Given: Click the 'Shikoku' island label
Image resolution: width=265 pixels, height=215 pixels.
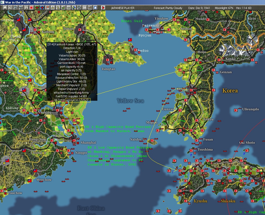Looking at the screenshot, I should tap(228, 201).
